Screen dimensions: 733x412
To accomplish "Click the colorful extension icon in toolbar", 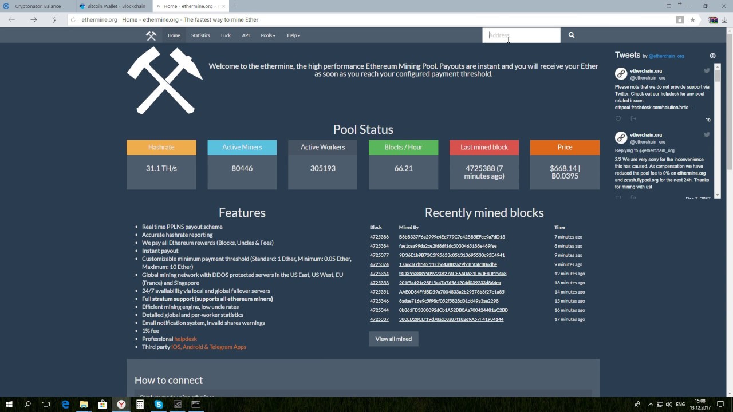I will pos(713,19).
